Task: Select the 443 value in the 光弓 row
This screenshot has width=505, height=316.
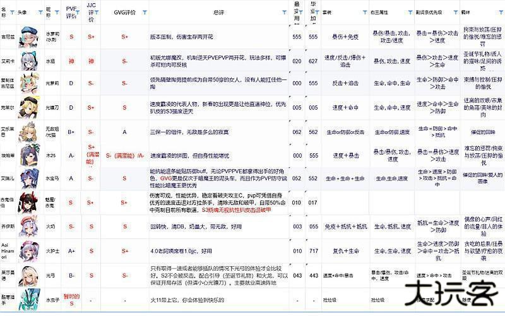Action: click(313, 276)
